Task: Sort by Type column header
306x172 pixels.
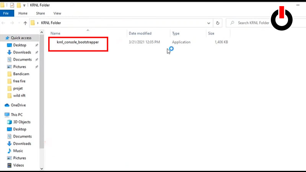Action: [176, 33]
